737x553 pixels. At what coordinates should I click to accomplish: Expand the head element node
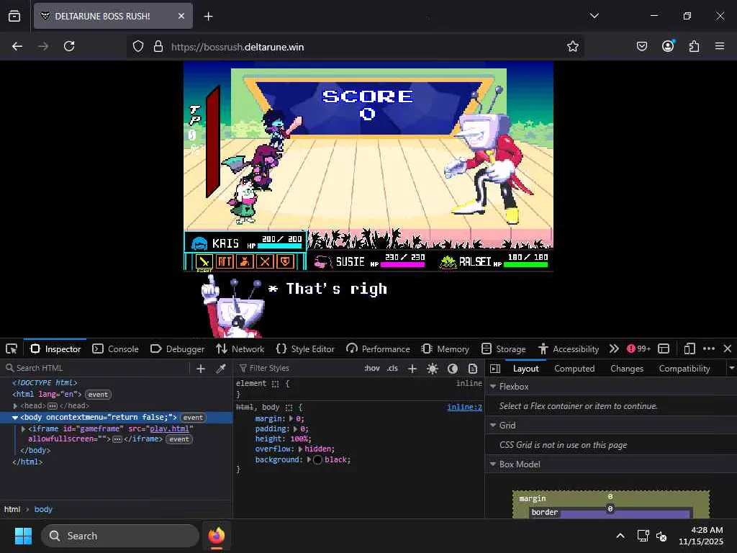click(16, 406)
